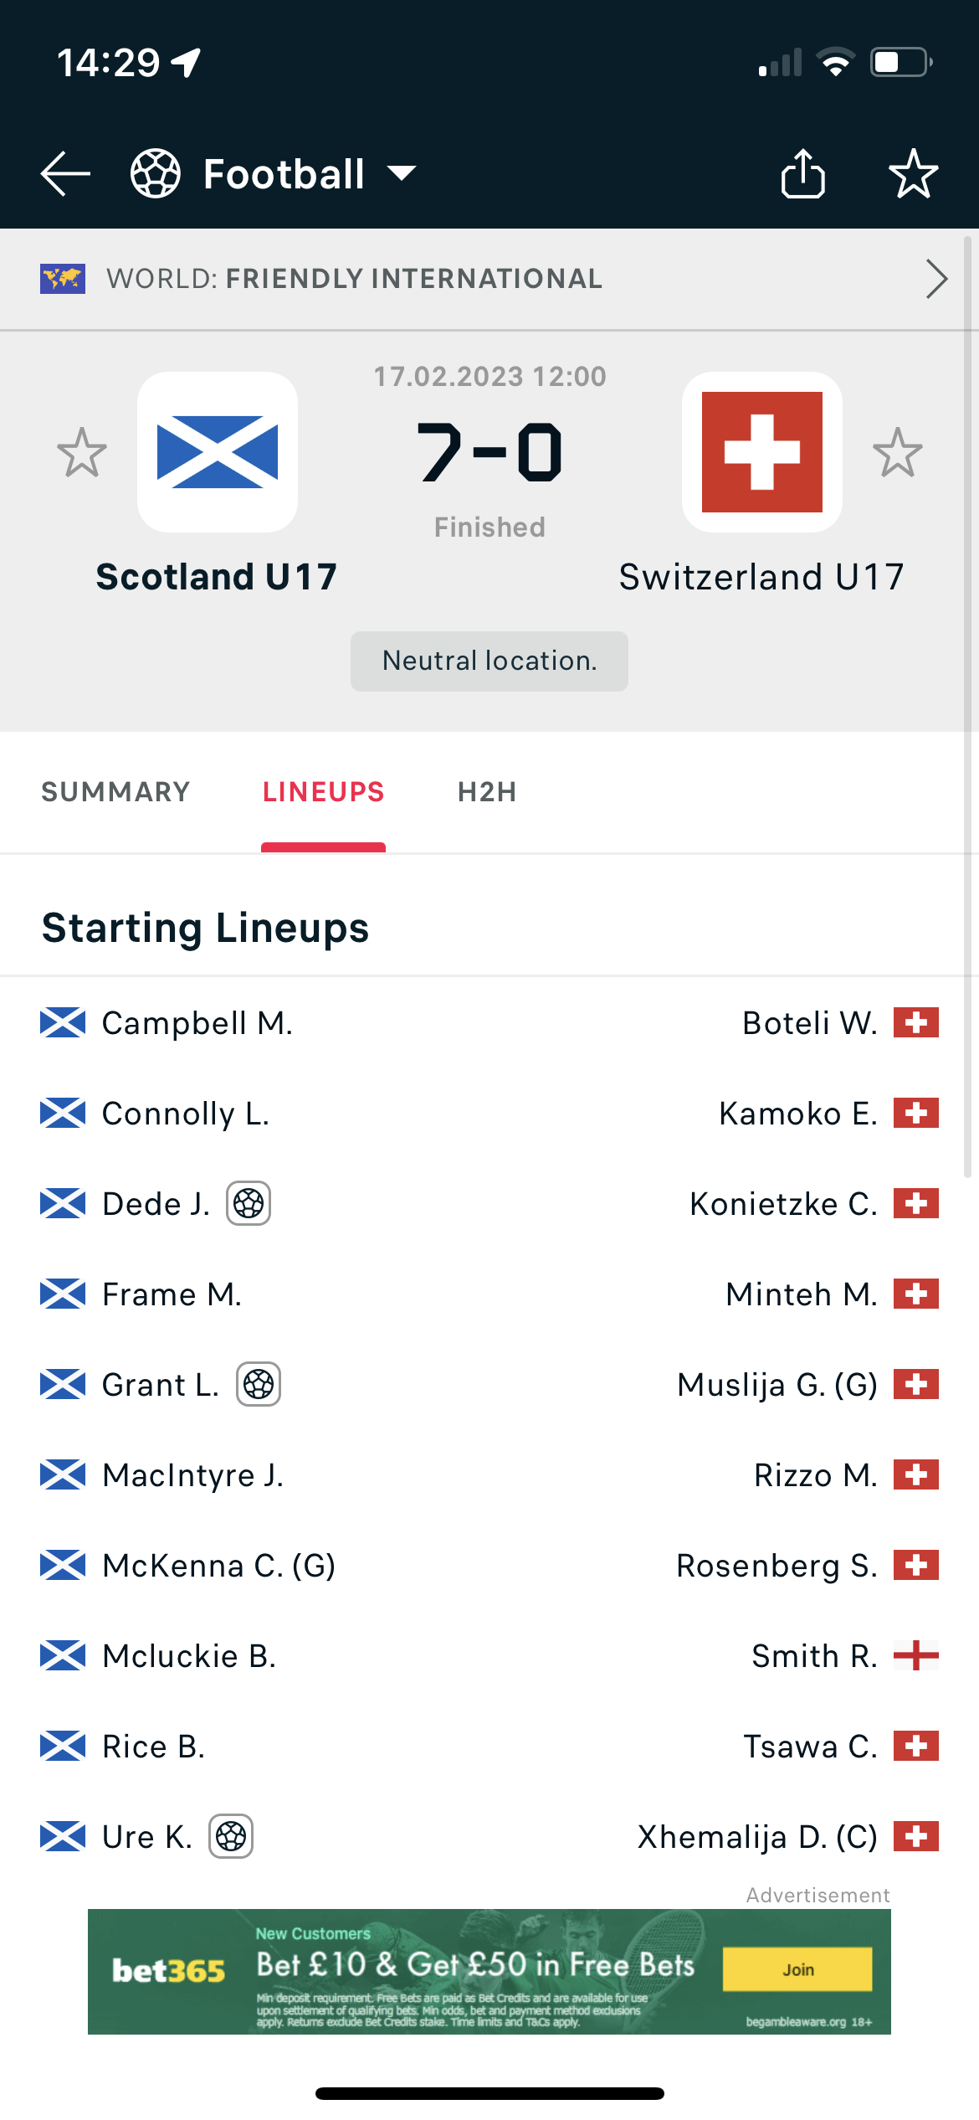Favorite this match with top-right star
The image size is (979, 2120).
(x=913, y=173)
